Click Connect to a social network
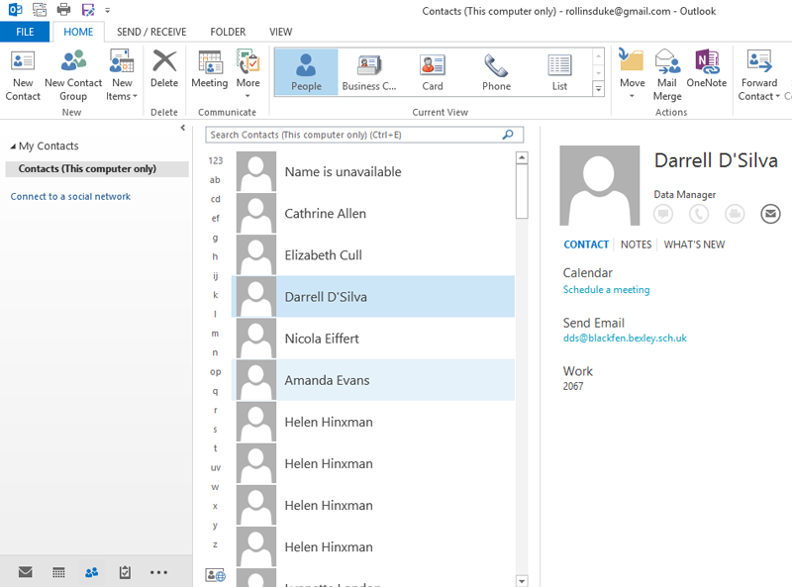 (70, 197)
